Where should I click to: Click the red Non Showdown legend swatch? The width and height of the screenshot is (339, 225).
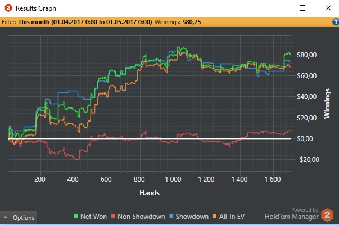point(113,216)
